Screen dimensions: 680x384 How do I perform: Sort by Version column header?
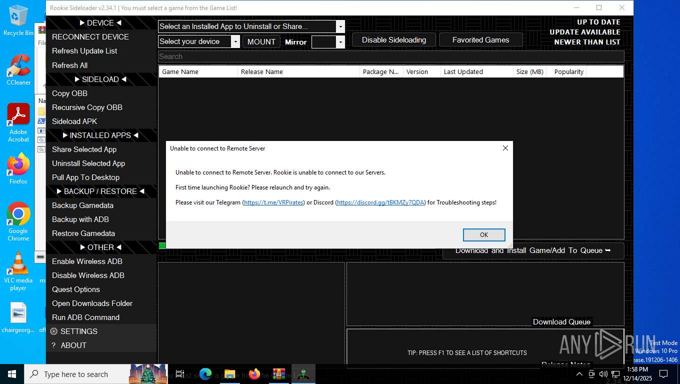(422, 71)
